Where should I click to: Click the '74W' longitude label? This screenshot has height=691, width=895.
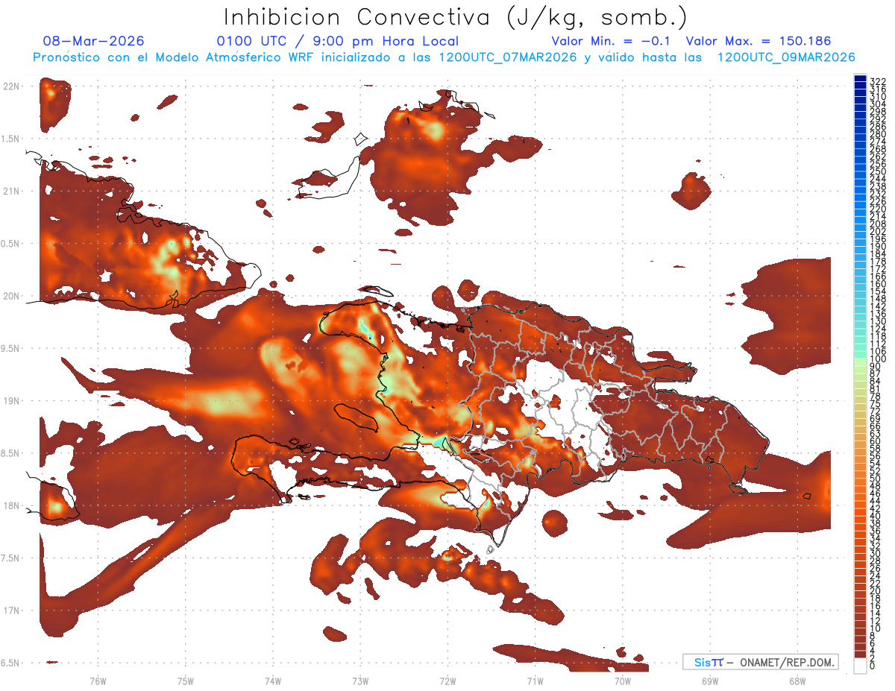273,681
